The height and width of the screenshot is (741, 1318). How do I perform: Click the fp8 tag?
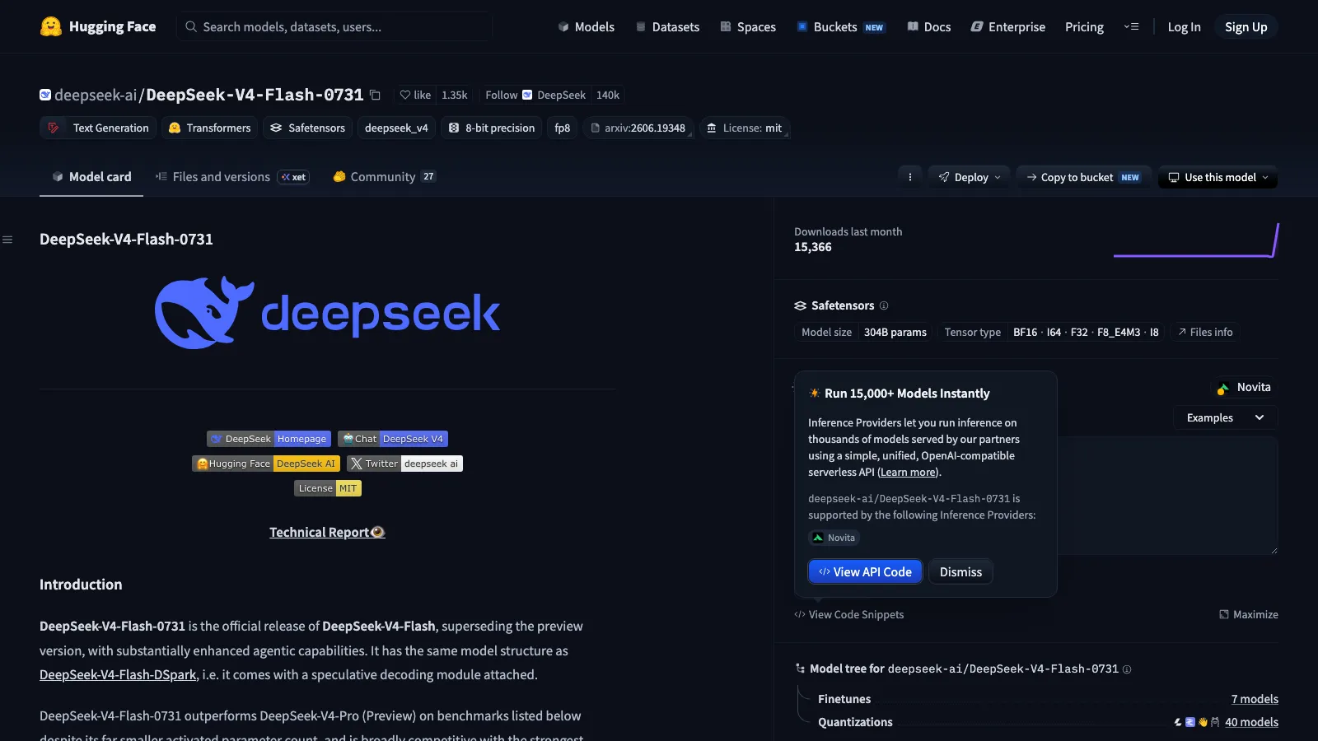563,128
